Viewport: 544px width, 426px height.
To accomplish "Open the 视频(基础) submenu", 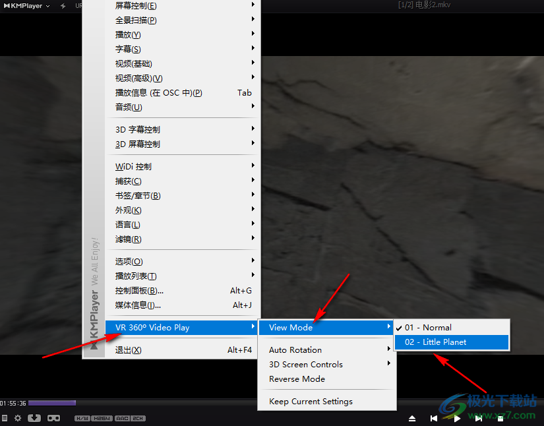I will tap(183, 63).
